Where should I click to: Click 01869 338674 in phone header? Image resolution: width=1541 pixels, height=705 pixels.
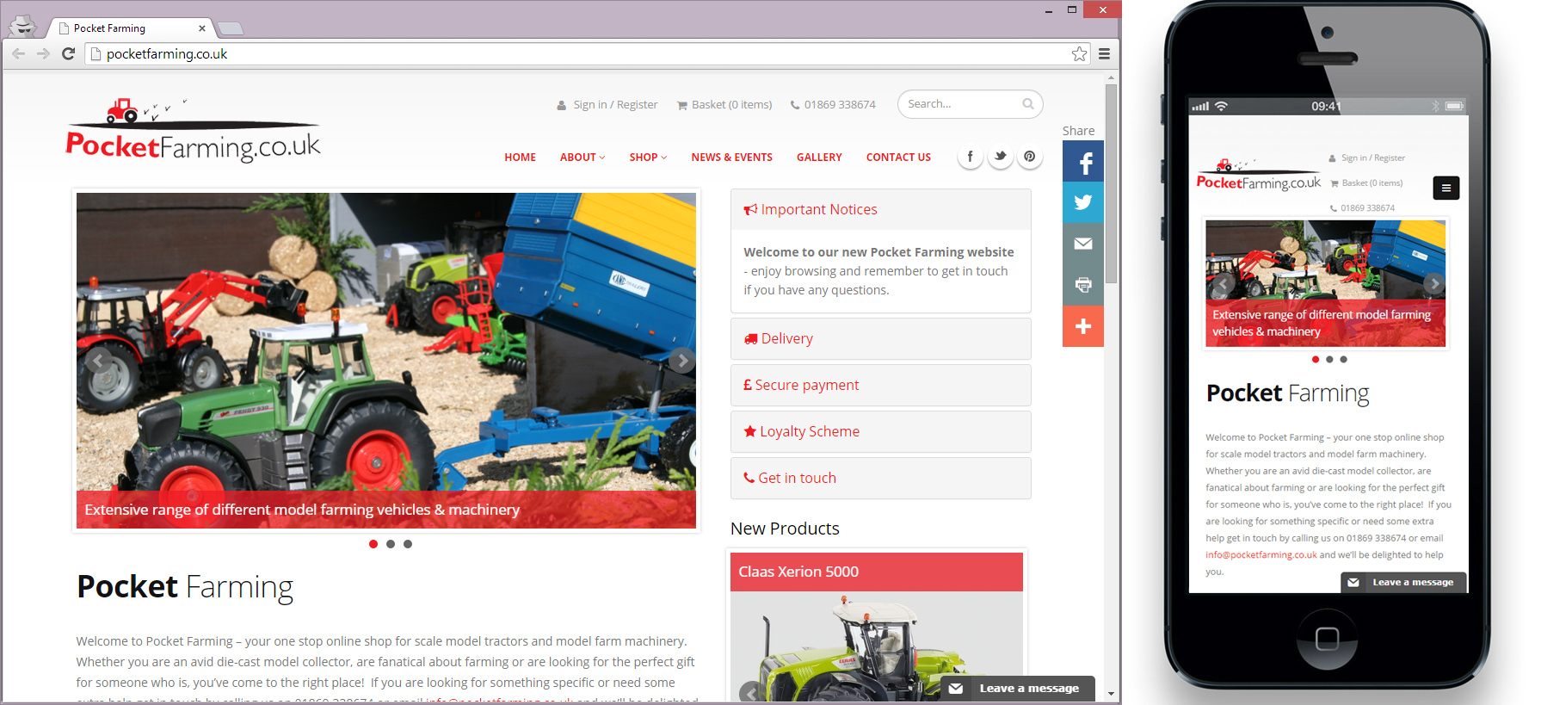click(1362, 208)
